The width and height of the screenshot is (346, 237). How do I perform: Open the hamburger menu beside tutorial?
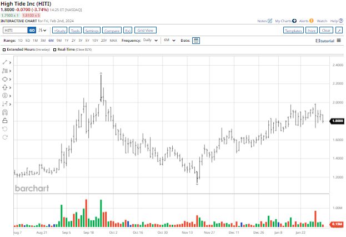coord(339,41)
